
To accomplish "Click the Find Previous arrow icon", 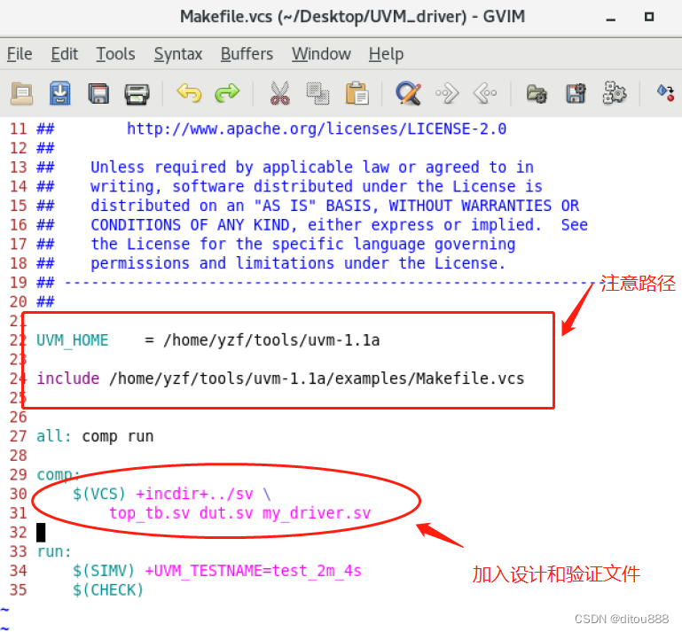I will pyautogui.click(x=485, y=93).
